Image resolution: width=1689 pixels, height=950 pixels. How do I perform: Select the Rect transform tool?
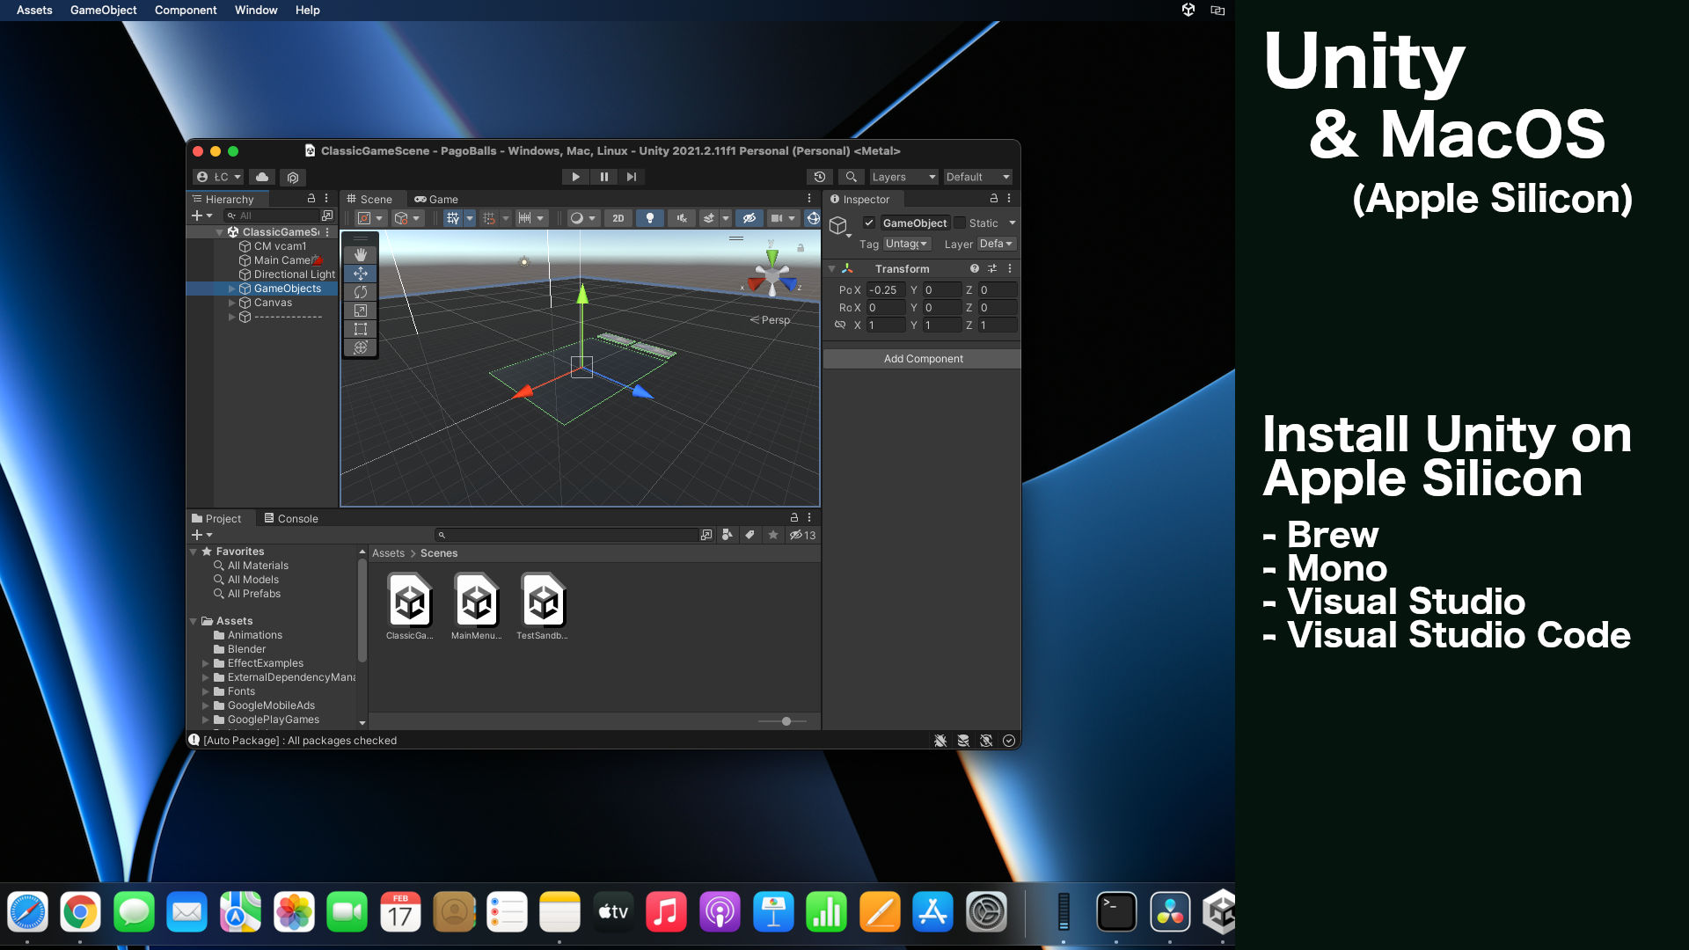pyautogui.click(x=361, y=328)
